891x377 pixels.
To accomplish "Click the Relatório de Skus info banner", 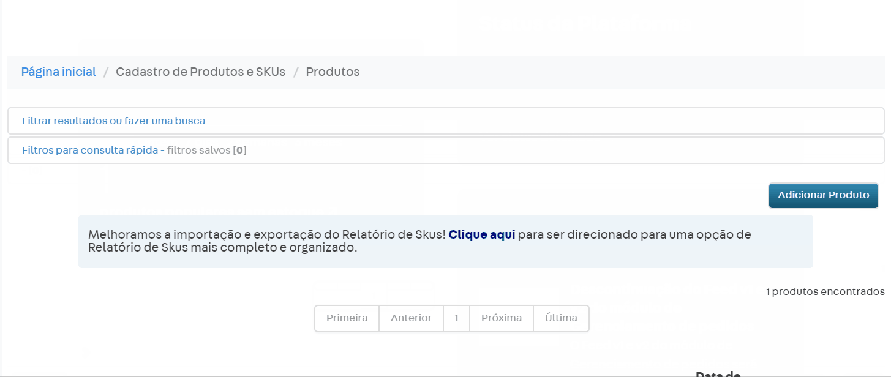I will point(445,241).
